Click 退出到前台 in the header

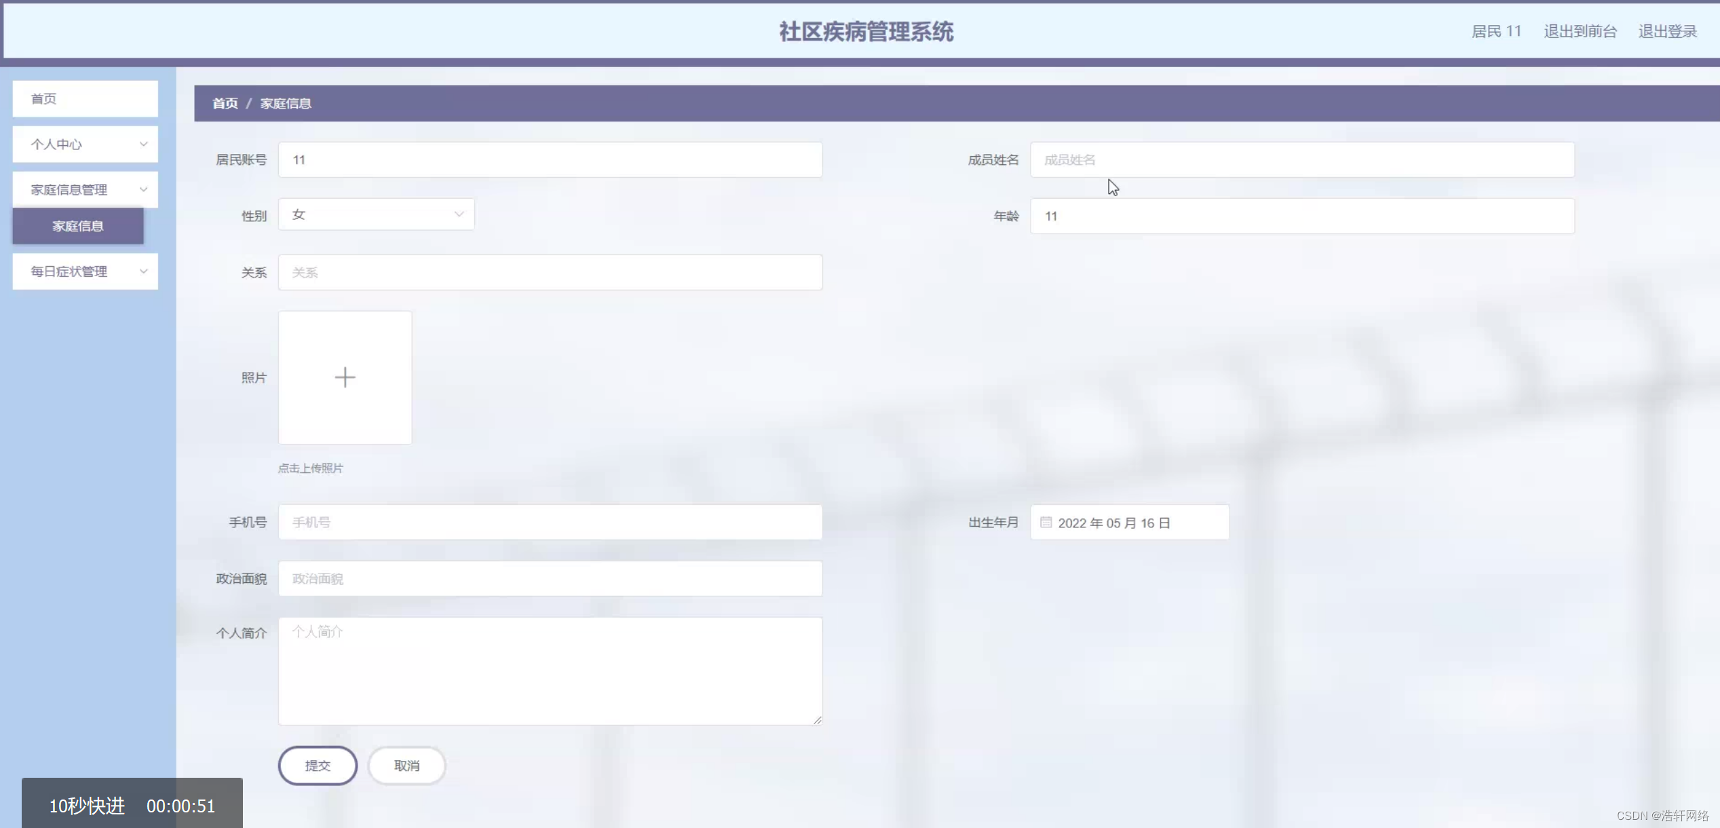(1580, 31)
